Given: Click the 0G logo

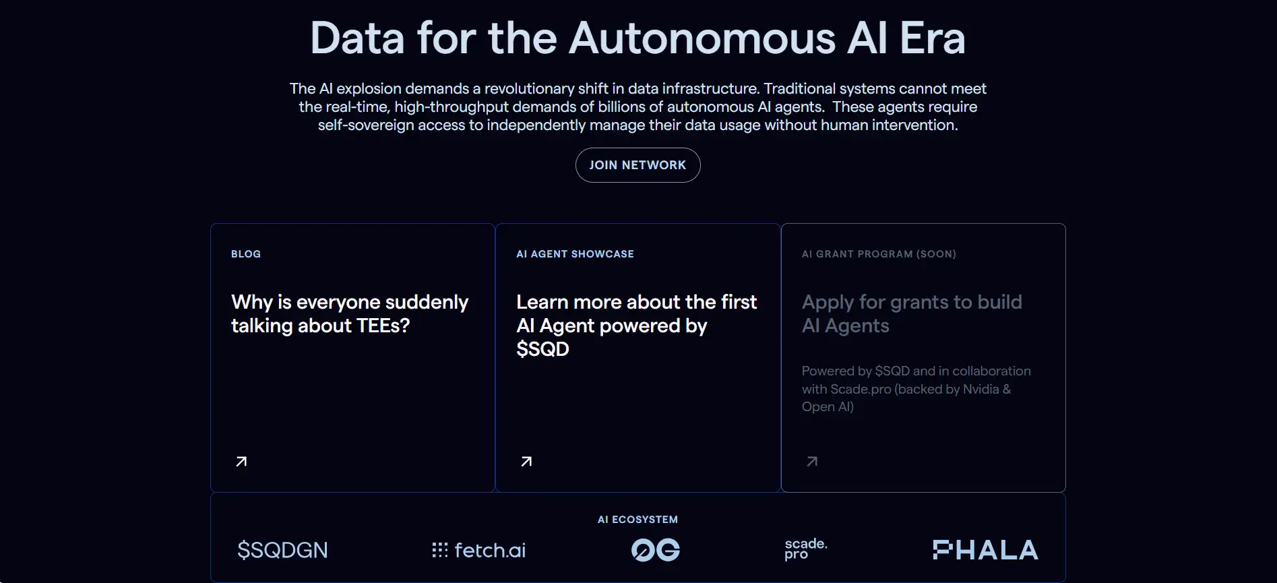Looking at the screenshot, I should tap(655, 550).
